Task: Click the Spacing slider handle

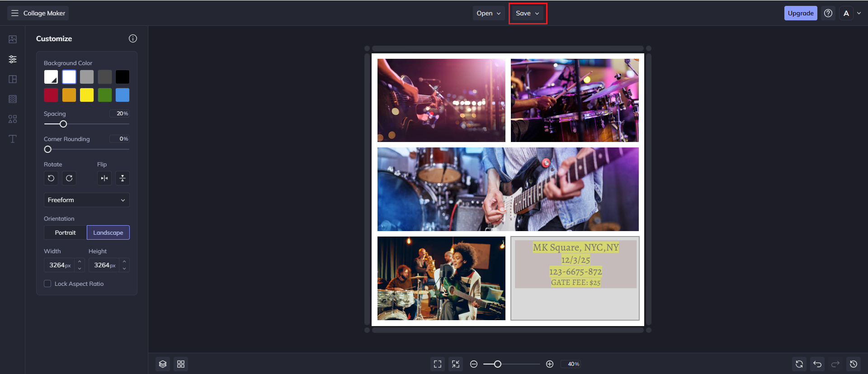Action: click(63, 124)
